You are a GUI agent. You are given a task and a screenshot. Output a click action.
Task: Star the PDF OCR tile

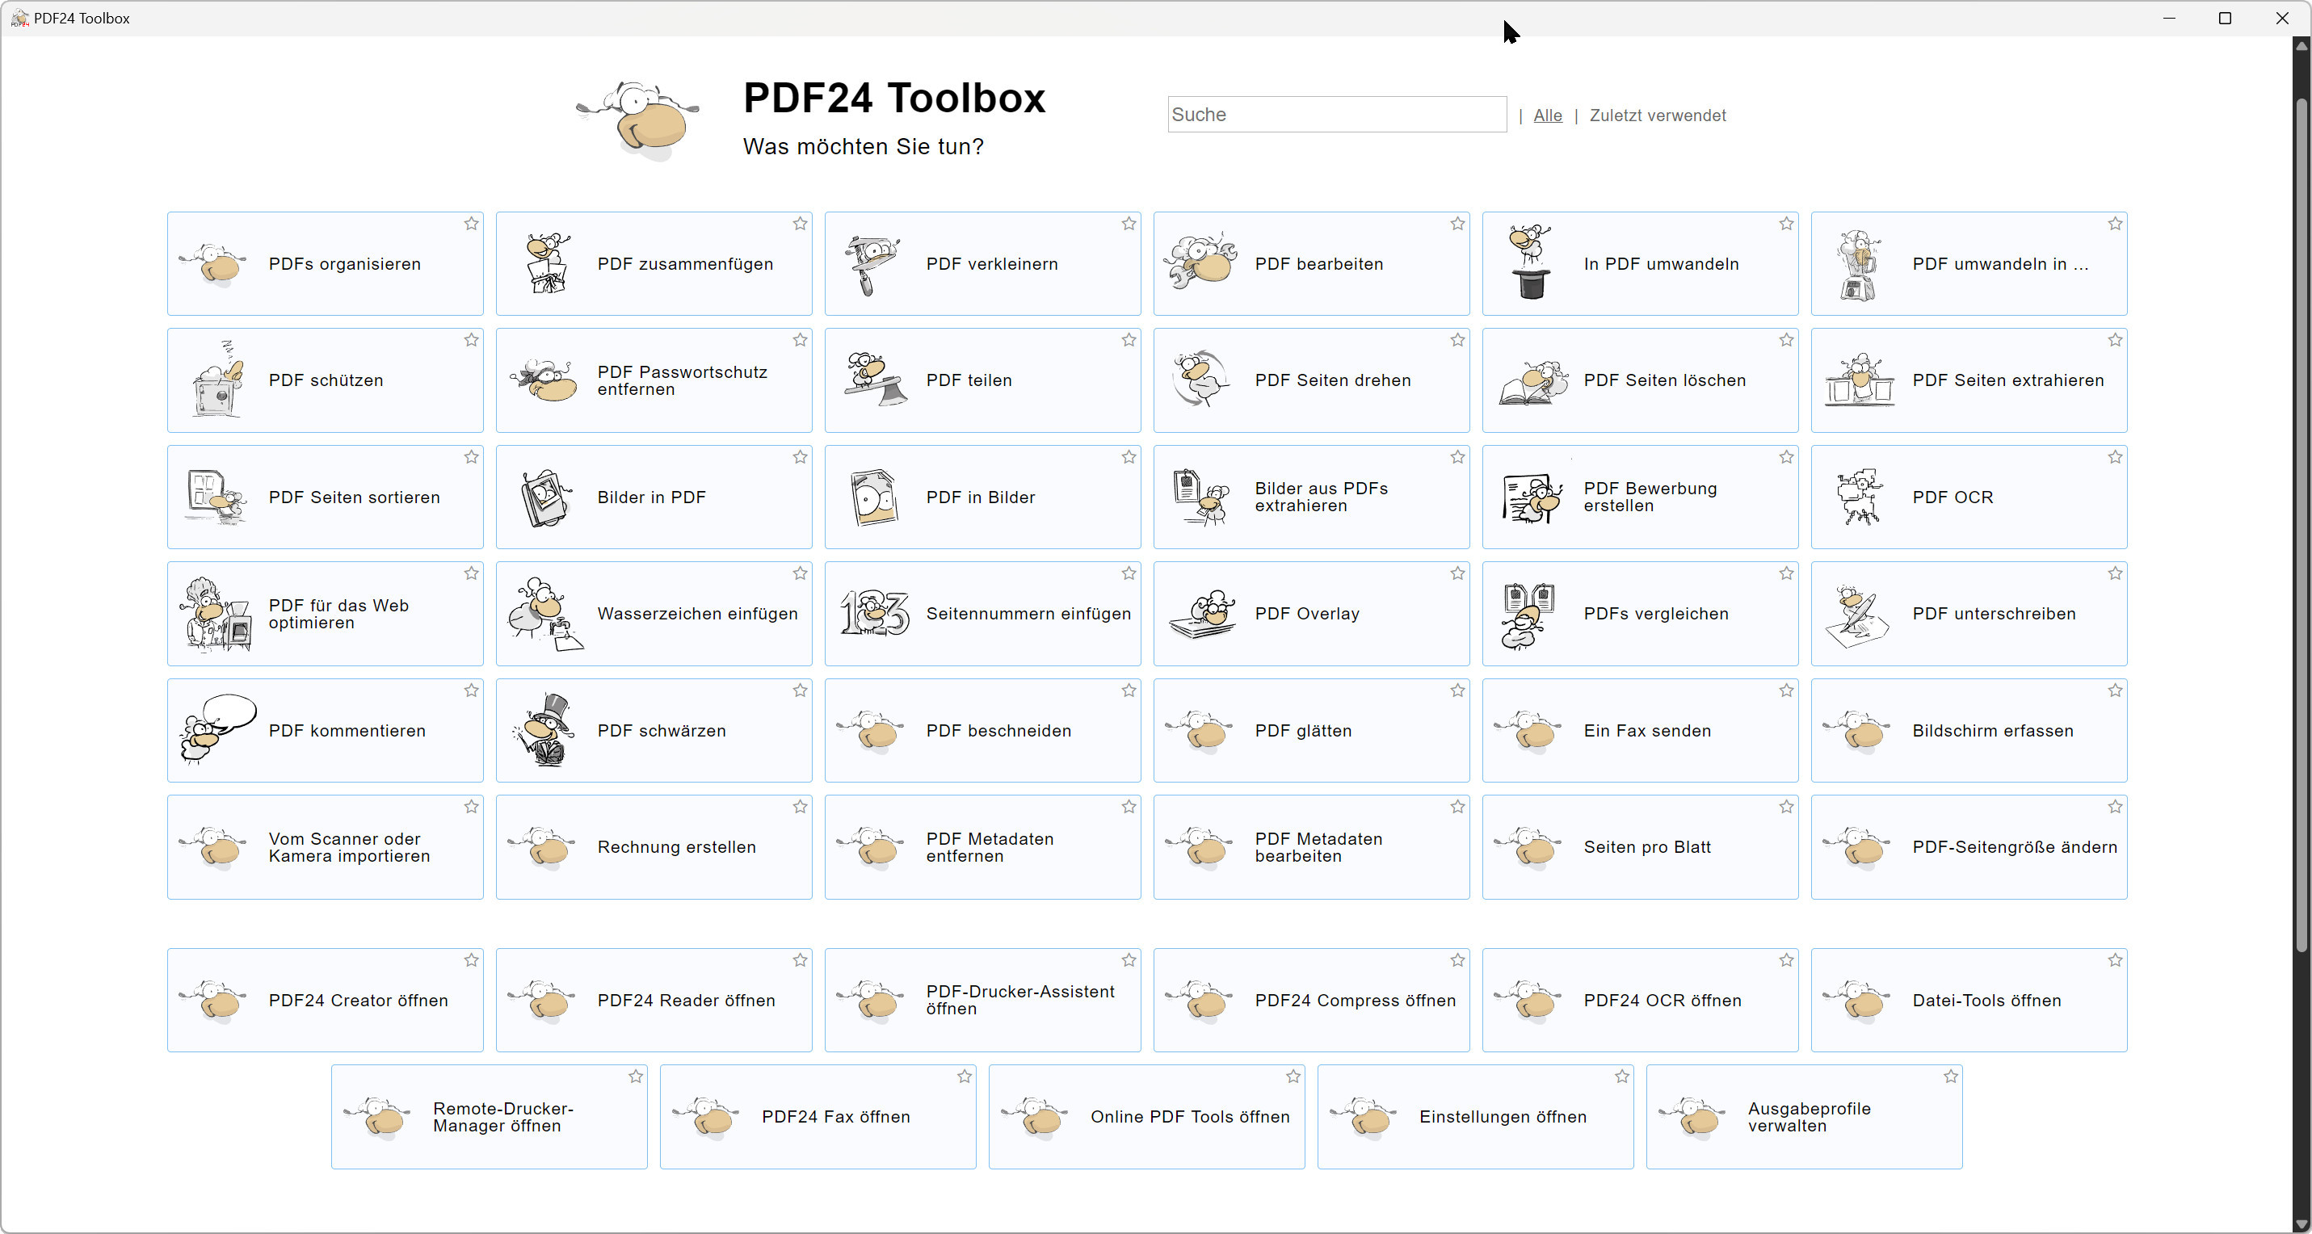click(2116, 457)
